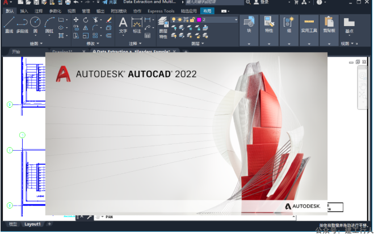
Task: Expand the Group (组) panel
Action: 289,44
